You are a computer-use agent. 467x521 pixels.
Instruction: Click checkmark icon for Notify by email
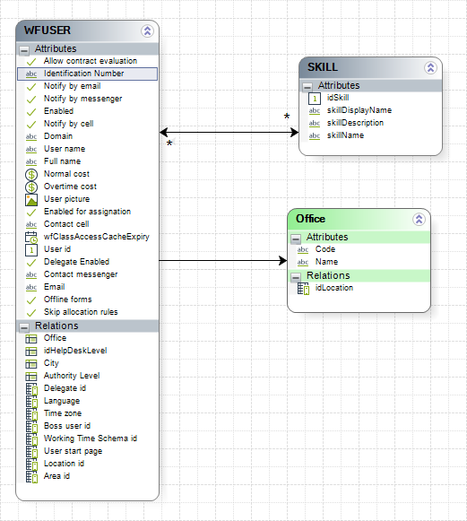31,87
